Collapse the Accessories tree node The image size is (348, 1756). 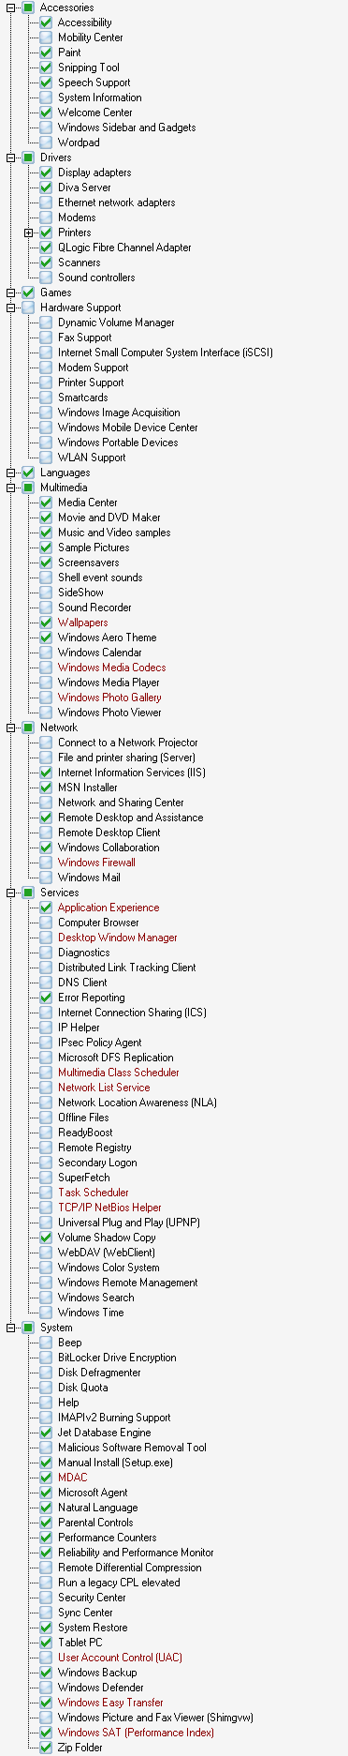[11, 8]
